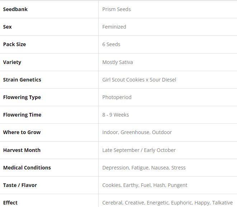
Task: Click the Pack Size row label
Action: pos(14,44)
